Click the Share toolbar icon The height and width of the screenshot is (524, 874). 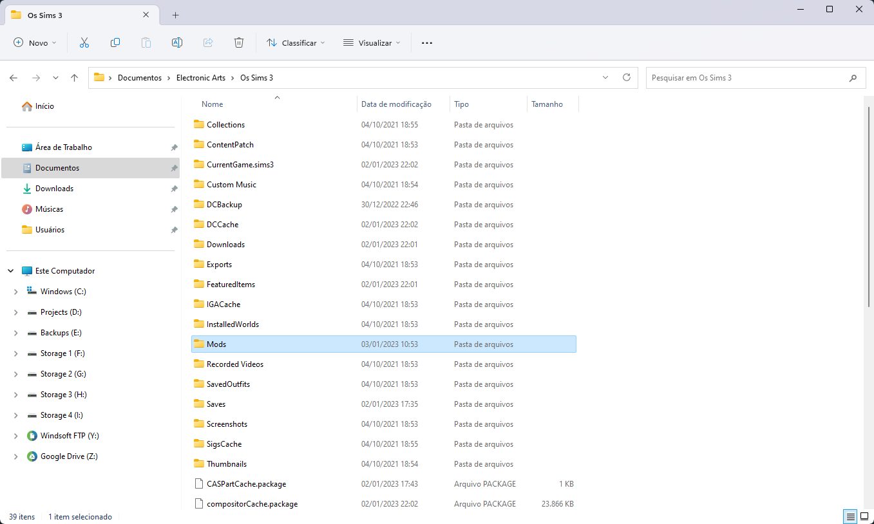tap(208, 42)
